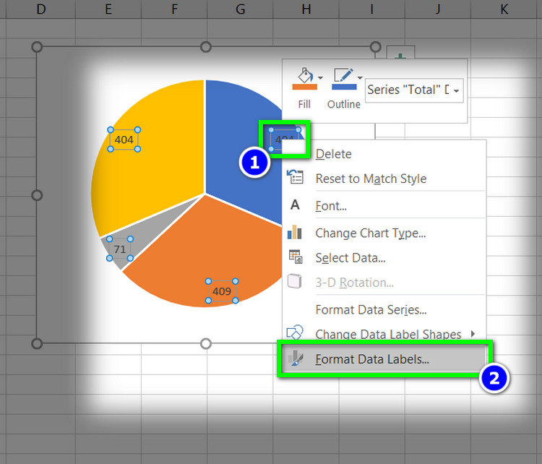
Task: Select column I header
Action: coord(372,9)
